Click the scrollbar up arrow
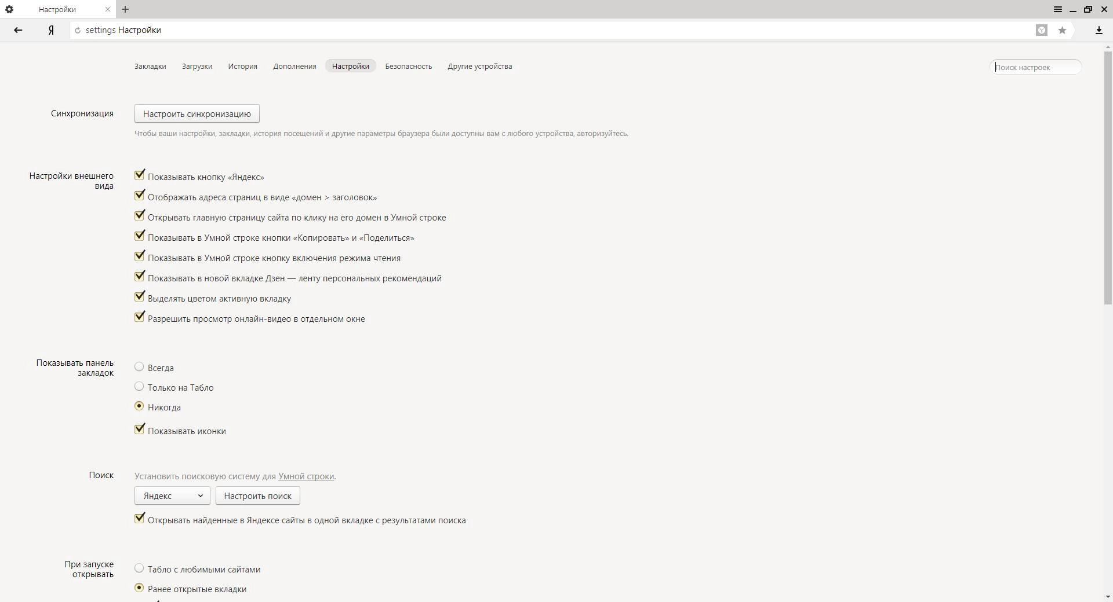Screen dimensions: 1113x602 [x=1108, y=47]
